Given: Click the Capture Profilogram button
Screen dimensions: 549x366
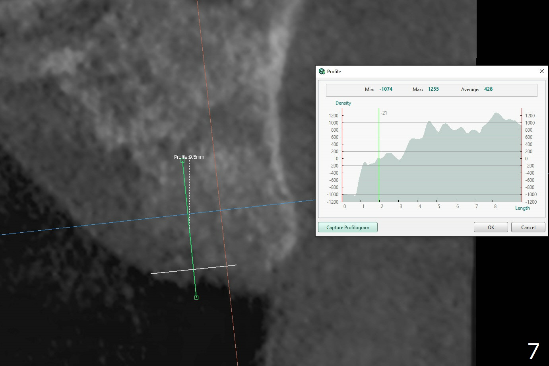Looking at the screenshot, I should pyautogui.click(x=347, y=227).
